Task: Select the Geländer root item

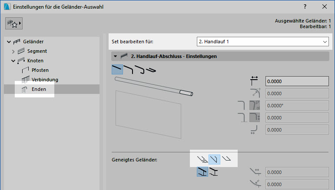Action: (x=33, y=42)
